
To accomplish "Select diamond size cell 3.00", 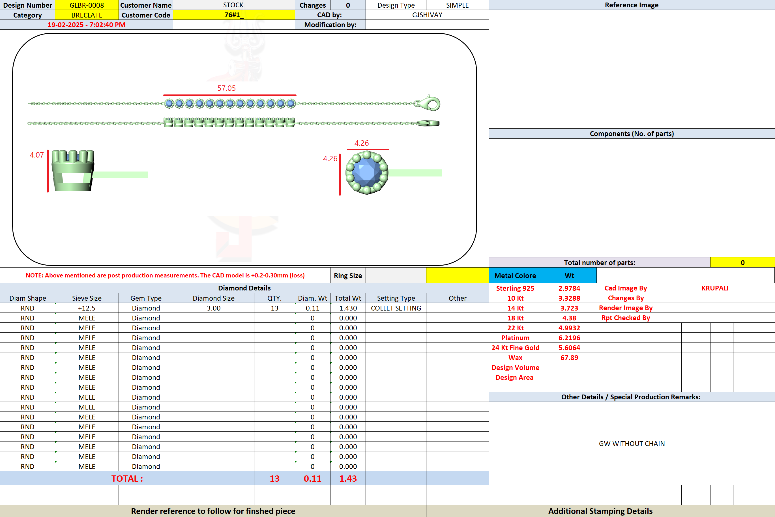I will 214,308.
